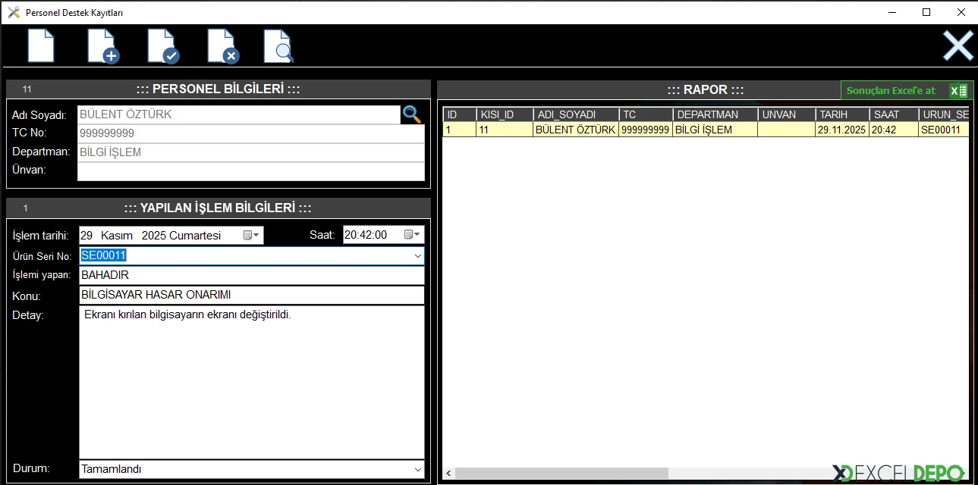978x485 pixels.
Task: Click the TARIH column header
Action: point(841,114)
